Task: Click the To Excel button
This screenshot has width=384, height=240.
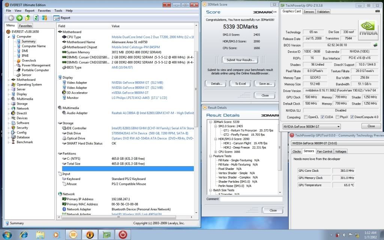Action: (x=240, y=84)
